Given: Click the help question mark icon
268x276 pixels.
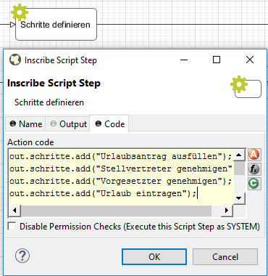Looking at the screenshot, I should (22, 256).
